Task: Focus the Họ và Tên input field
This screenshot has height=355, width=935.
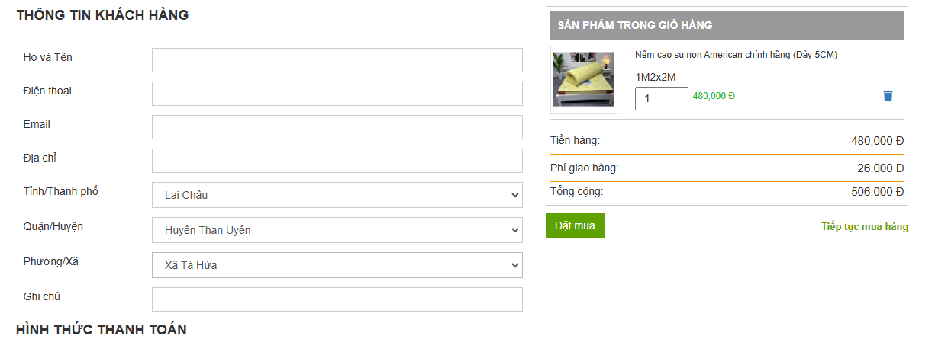Action: coord(337,60)
